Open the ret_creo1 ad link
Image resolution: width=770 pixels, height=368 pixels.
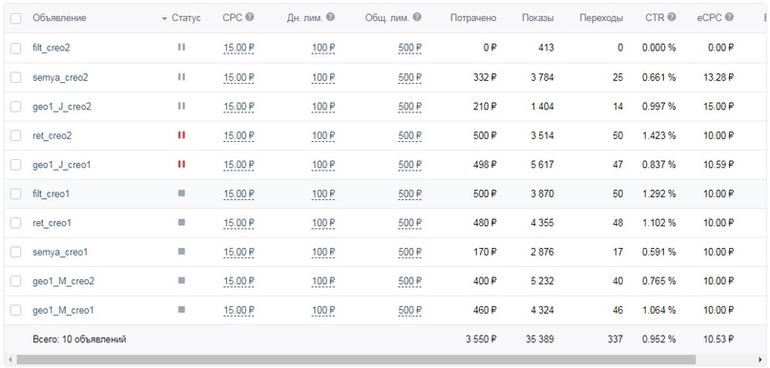tap(52, 223)
